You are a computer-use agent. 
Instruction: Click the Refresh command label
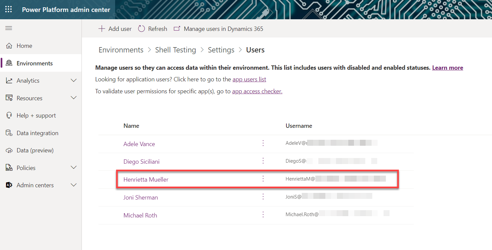point(158,29)
